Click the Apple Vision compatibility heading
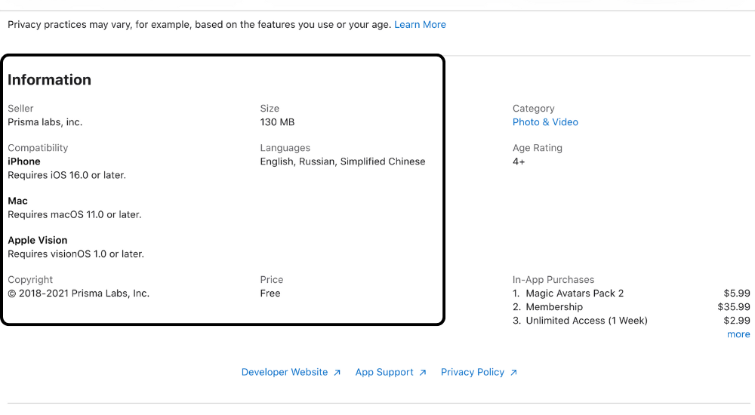The width and height of the screenshot is (755, 415). click(x=38, y=241)
